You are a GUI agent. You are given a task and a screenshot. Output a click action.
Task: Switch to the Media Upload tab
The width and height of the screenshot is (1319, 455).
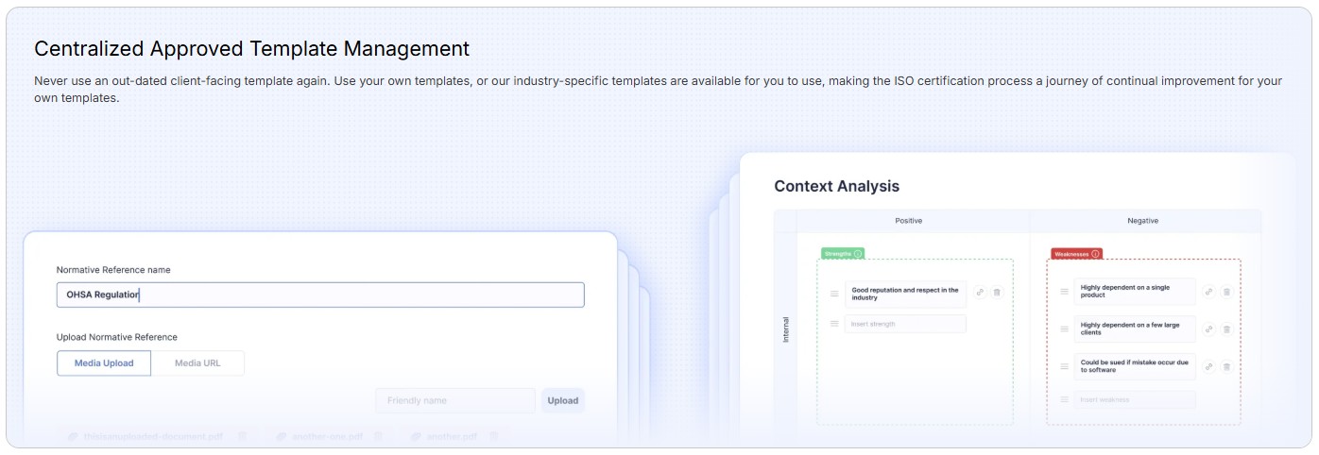coord(104,363)
